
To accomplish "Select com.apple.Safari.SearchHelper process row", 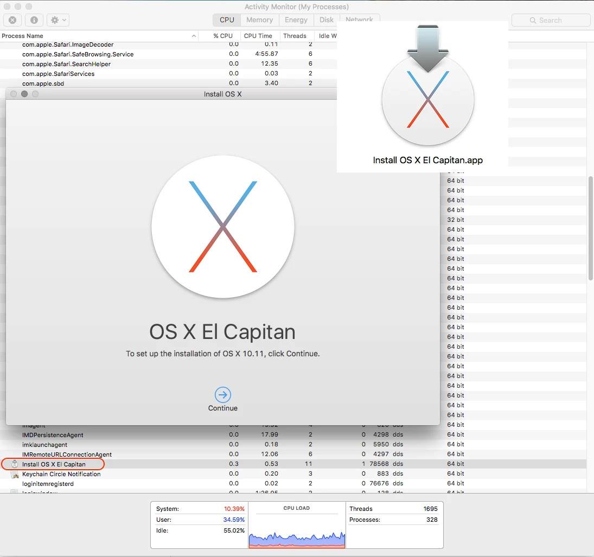I will [x=168, y=64].
